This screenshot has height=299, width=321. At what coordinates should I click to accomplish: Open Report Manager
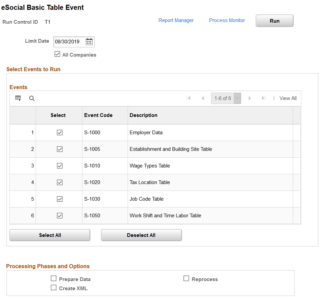(x=176, y=20)
